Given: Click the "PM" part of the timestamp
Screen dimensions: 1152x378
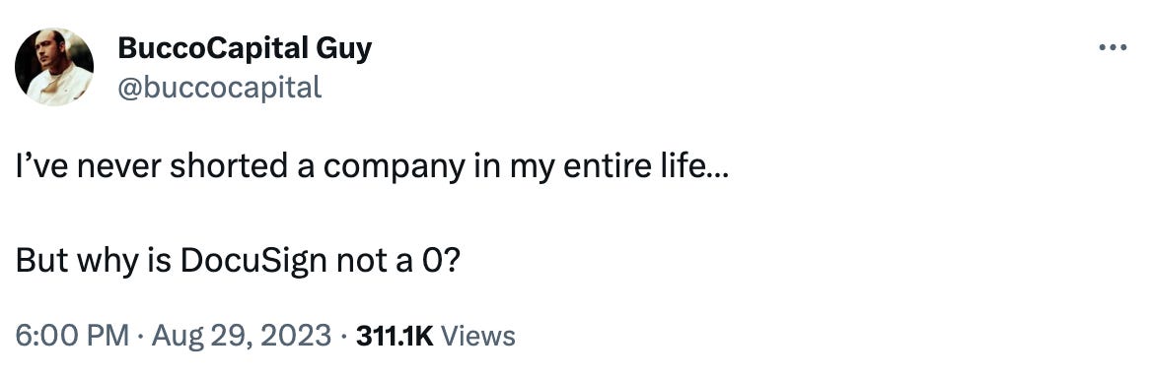Looking at the screenshot, I should (x=108, y=337).
